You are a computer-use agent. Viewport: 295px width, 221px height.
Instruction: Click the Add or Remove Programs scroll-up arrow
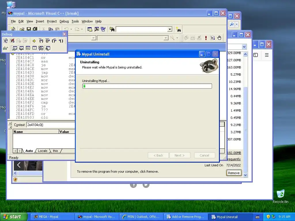pyautogui.click(x=245, y=54)
